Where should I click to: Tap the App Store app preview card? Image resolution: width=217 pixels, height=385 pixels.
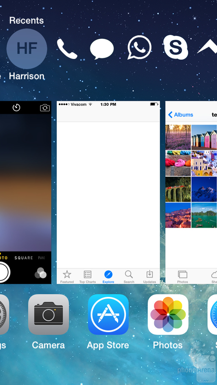click(x=109, y=192)
